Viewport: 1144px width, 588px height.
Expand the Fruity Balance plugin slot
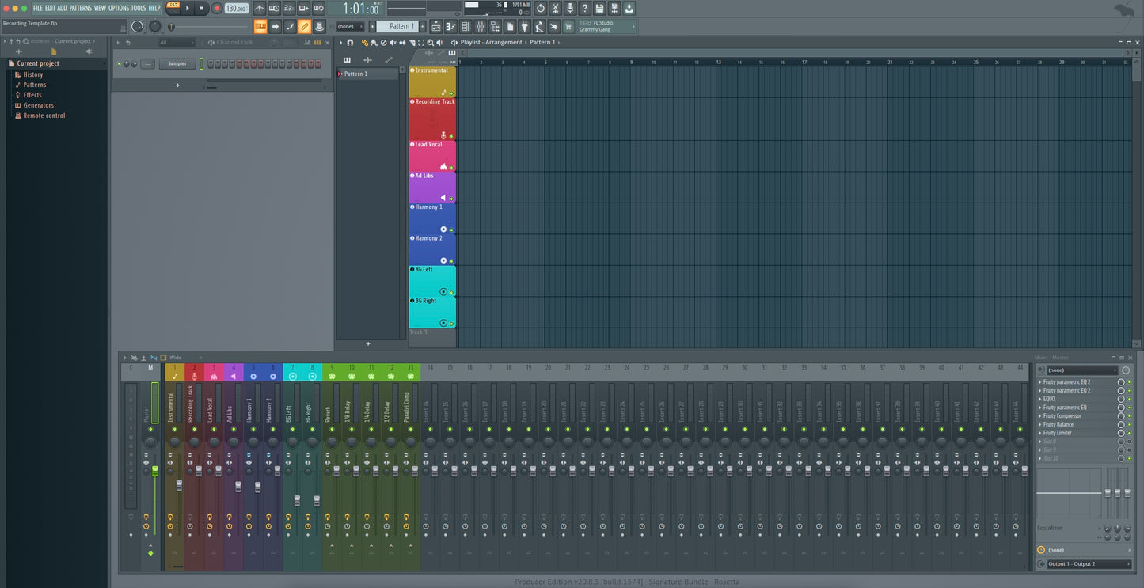pyautogui.click(x=1039, y=424)
